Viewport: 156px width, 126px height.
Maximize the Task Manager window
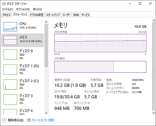[x=140, y=4]
